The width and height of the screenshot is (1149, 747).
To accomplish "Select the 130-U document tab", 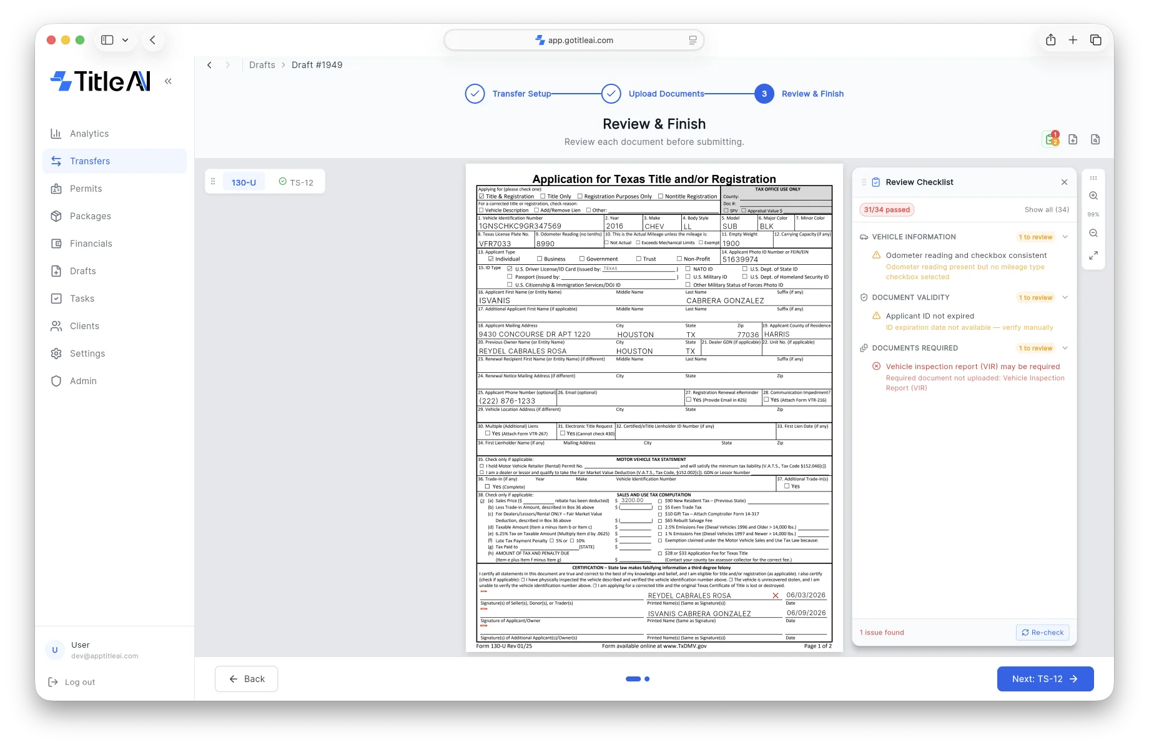I will (244, 182).
